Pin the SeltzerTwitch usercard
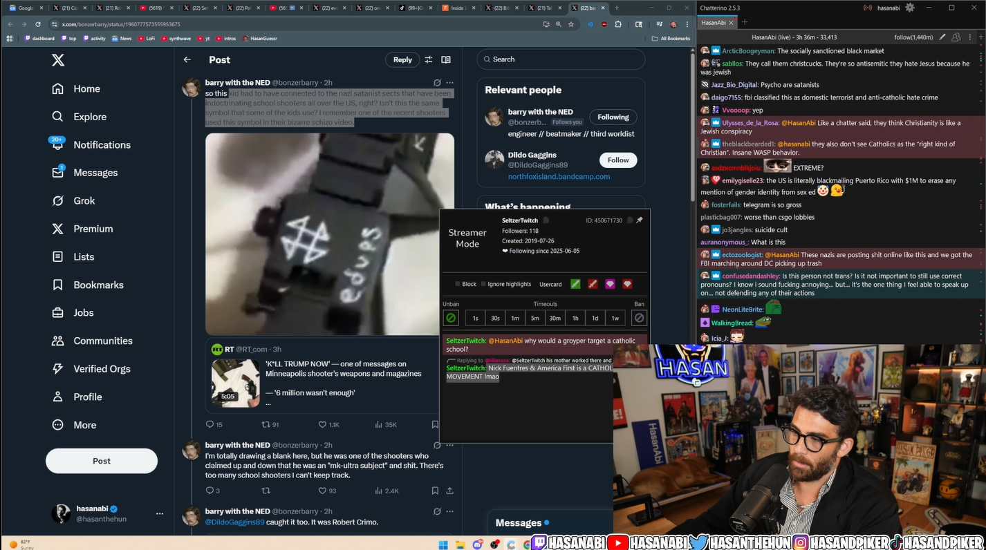The height and width of the screenshot is (550, 986). click(640, 220)
